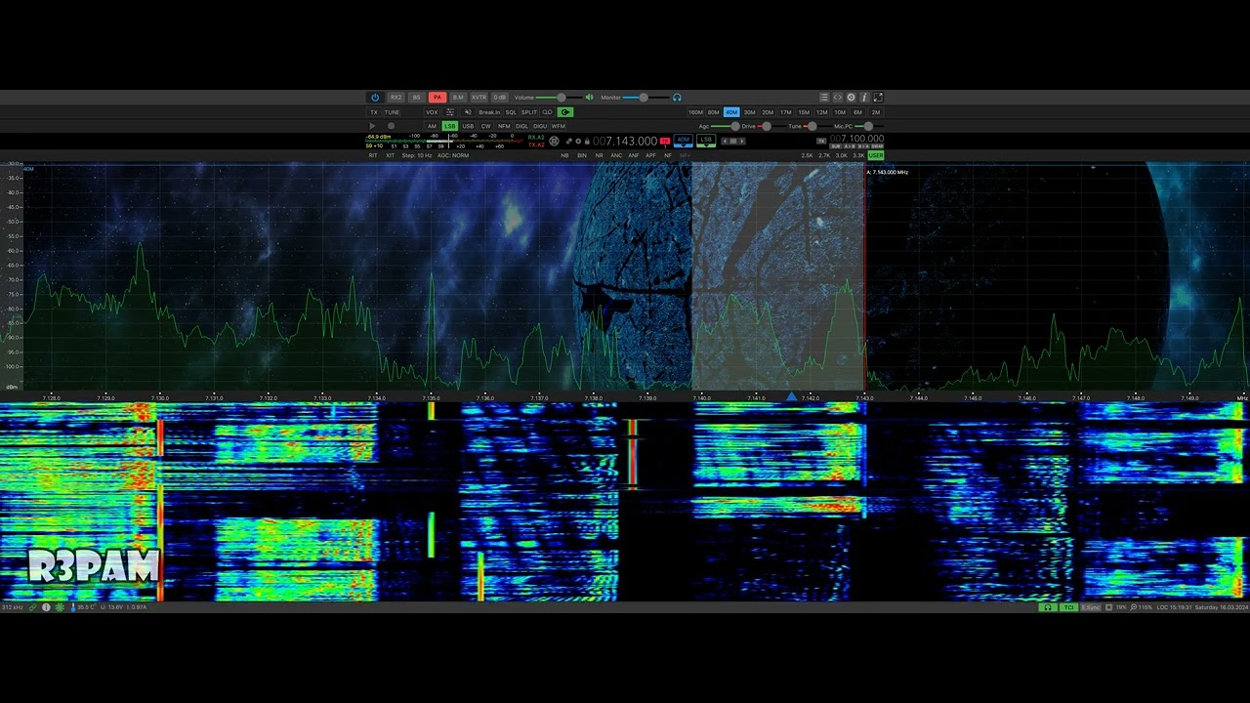Click the green key icon button
The width and height of the screenshot is (1250, 703).
(565, 112)
